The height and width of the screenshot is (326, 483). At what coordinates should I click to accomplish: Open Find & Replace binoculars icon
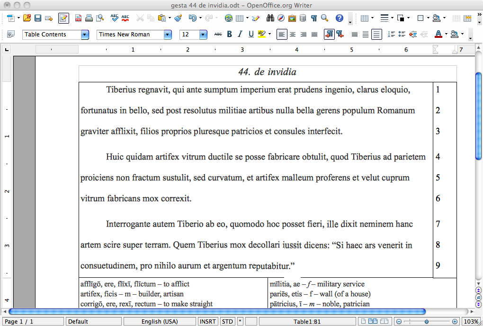[270, 18]
